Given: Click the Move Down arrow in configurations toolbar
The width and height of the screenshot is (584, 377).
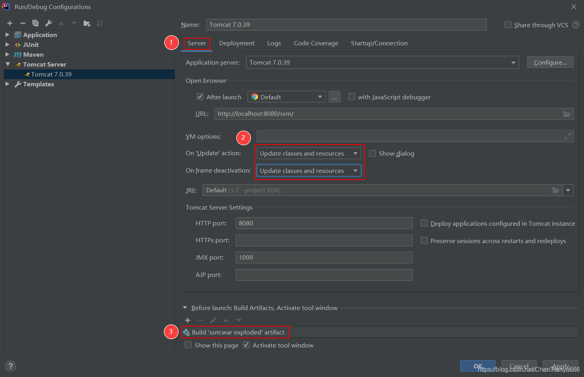Looking at the screenshot, I should click(x=74, y=23).
